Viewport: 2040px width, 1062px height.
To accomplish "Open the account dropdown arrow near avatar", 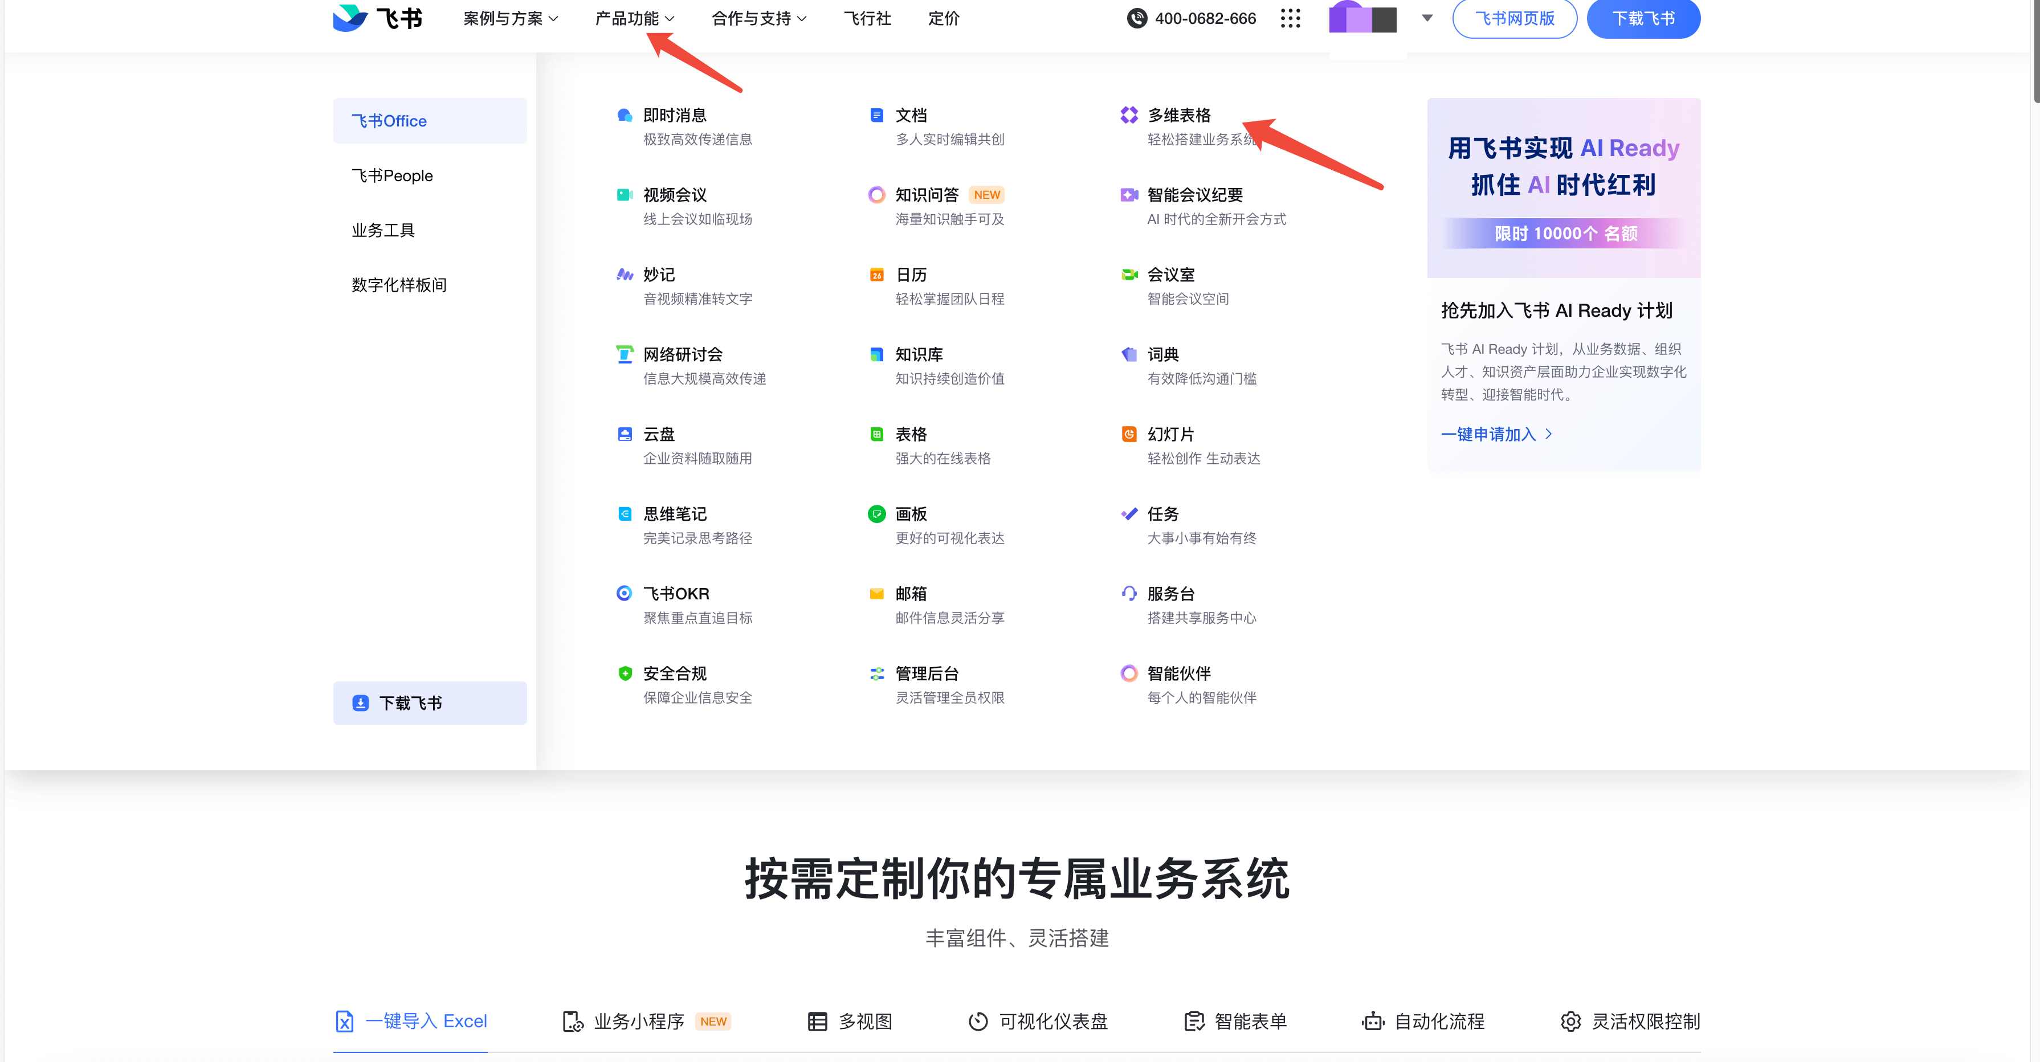I will (x=1427, y=18).
